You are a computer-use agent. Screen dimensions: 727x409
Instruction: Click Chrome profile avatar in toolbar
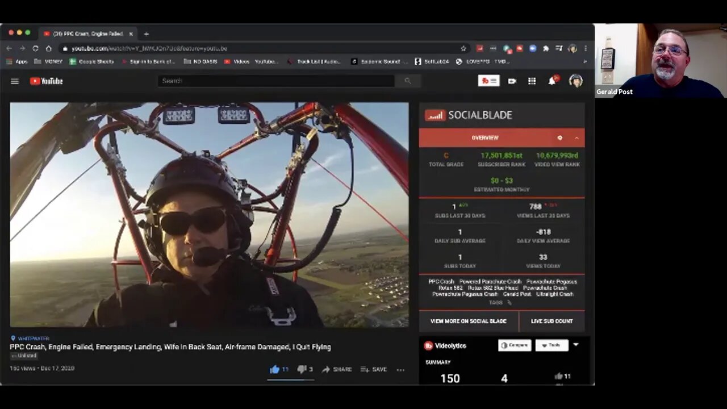(x=573, y=48)
